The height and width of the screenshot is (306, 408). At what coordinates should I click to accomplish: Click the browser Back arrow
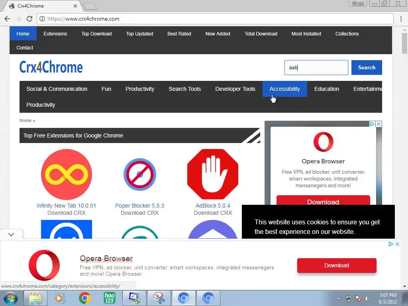pos(7,19)
